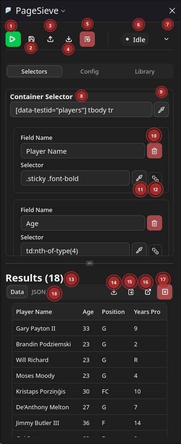Click age 30 in Kristaps Porziņģis row
The image size is (181, 444).
point(86,391)
